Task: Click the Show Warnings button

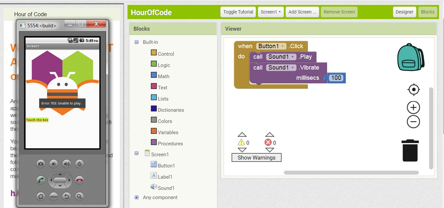Action: (x=257, y=158)
